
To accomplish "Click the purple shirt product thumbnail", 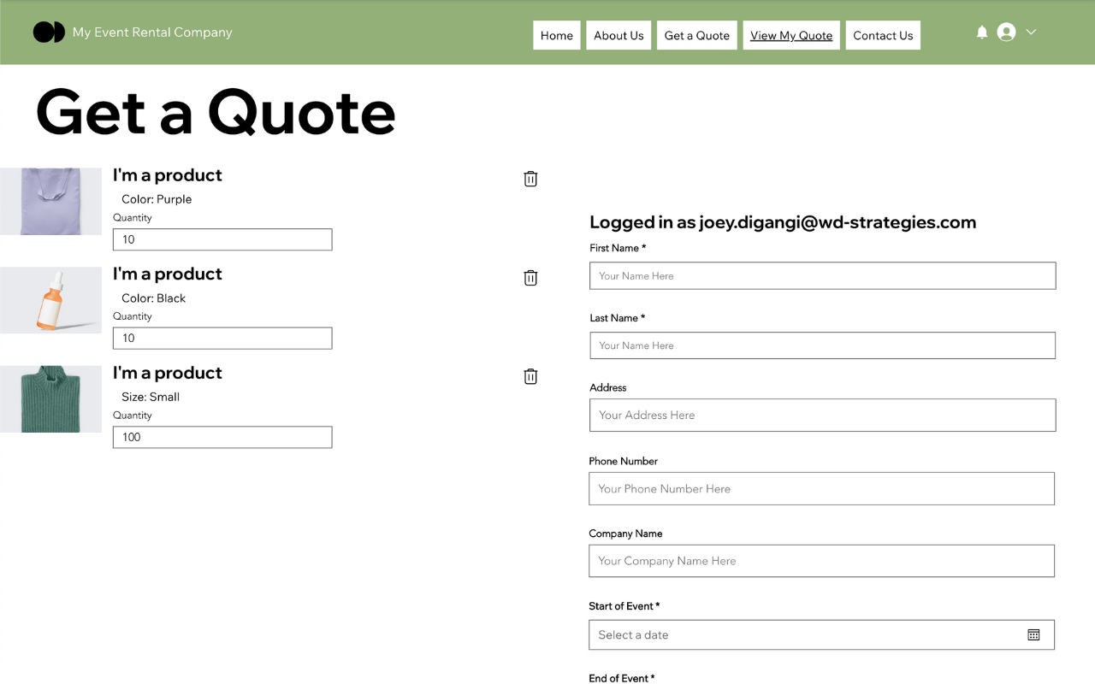I will tap(50, 201).
